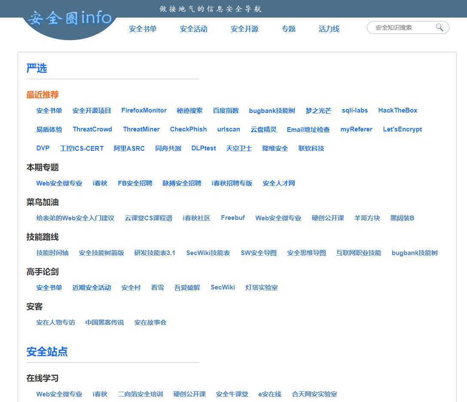Open the 阿里ASRC link
Image resolution: width=467 pixels, height=402 pixels.
pyautogui.click(x=129, y=148)
